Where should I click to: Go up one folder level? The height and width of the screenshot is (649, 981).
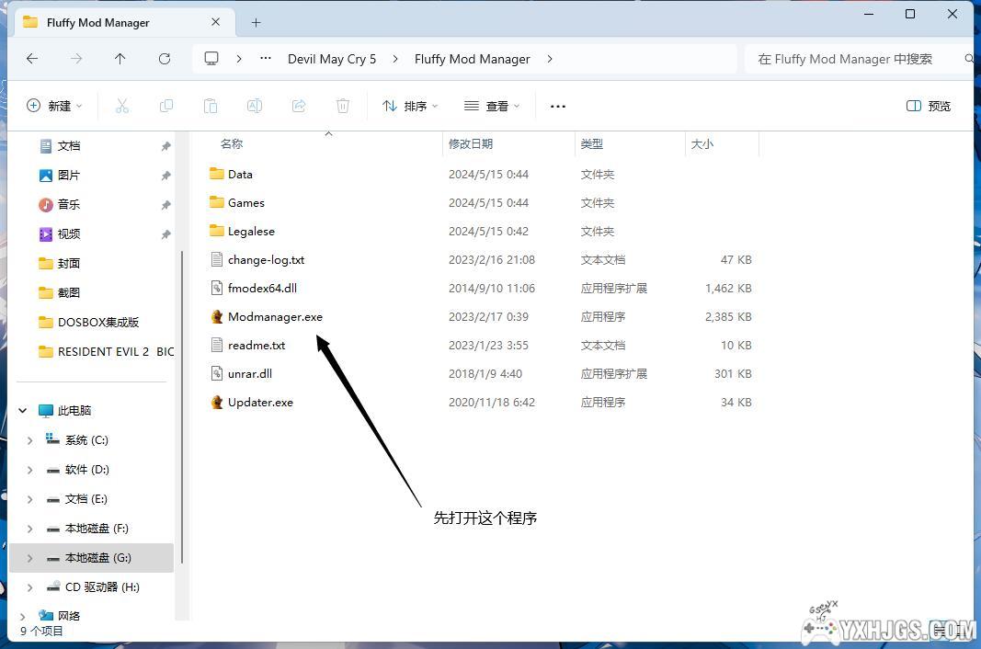coord(120,59)
